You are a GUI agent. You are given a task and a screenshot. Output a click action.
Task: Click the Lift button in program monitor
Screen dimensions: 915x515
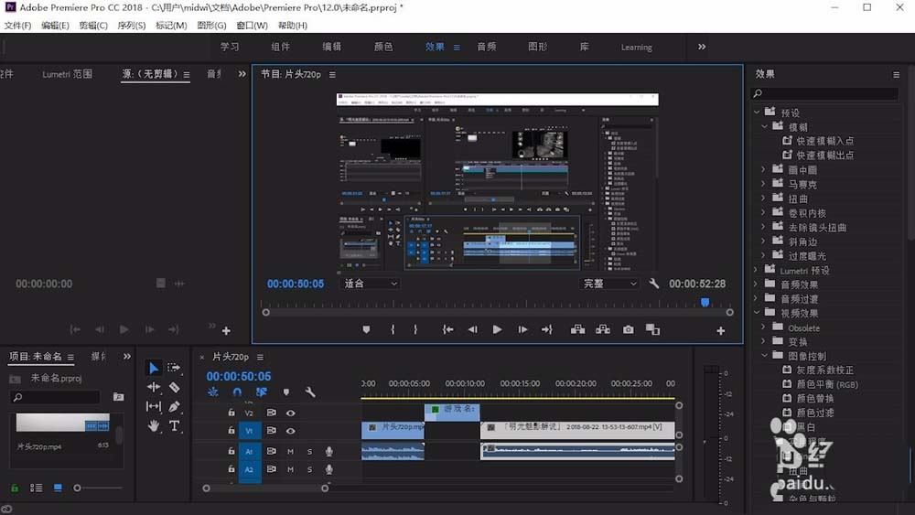coord(577,329)
